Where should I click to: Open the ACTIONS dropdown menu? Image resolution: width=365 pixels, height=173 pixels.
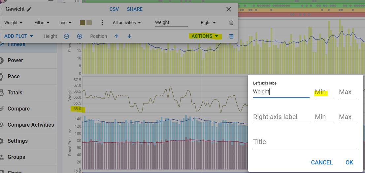point(205,36)
